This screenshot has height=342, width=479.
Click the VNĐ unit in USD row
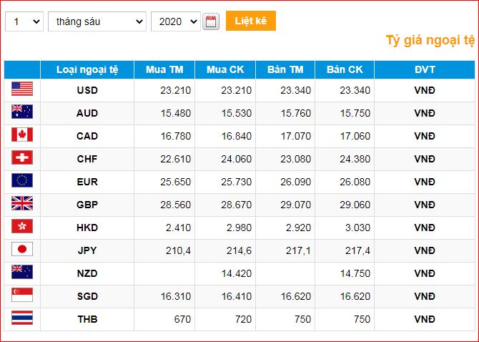point(425,90)
